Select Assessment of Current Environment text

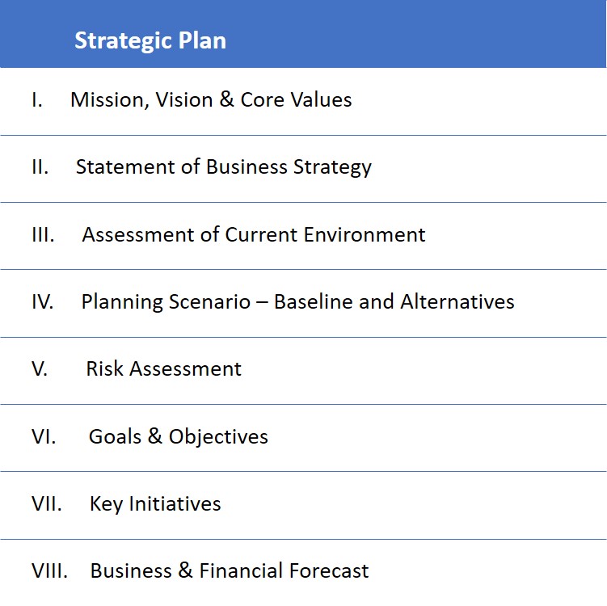pyautogui.click(x=254, y=234)
